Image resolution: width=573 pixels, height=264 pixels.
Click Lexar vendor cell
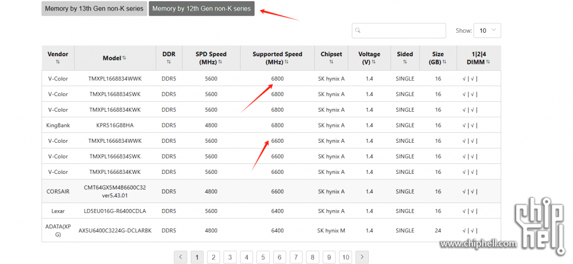tap(58, 211)
